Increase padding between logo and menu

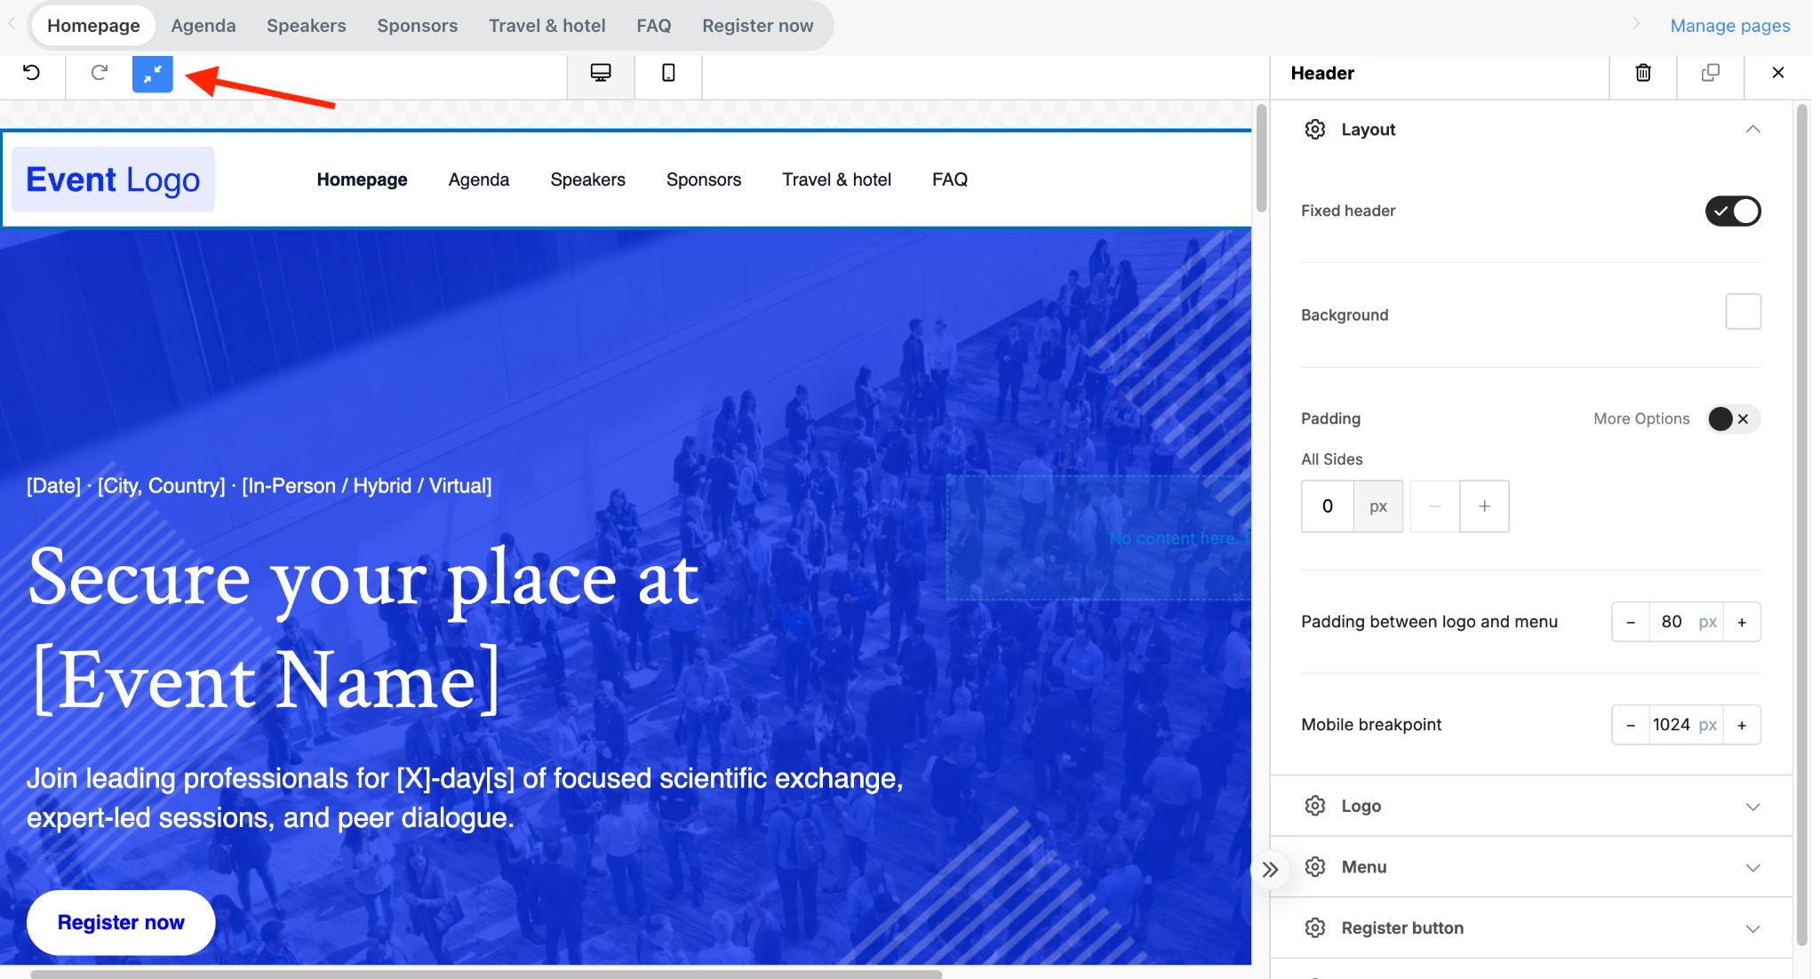pyautogui.click(x=1742, y=622)
